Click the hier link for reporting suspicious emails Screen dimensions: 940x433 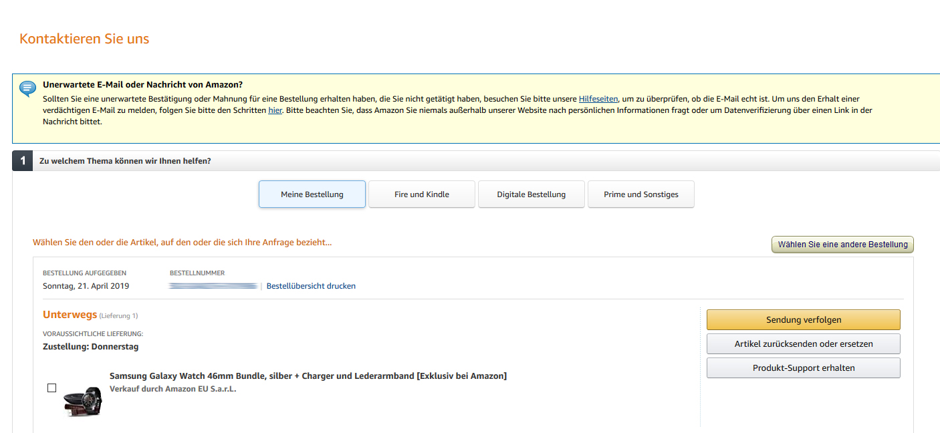pyautogui.click(x=275, y=110)
